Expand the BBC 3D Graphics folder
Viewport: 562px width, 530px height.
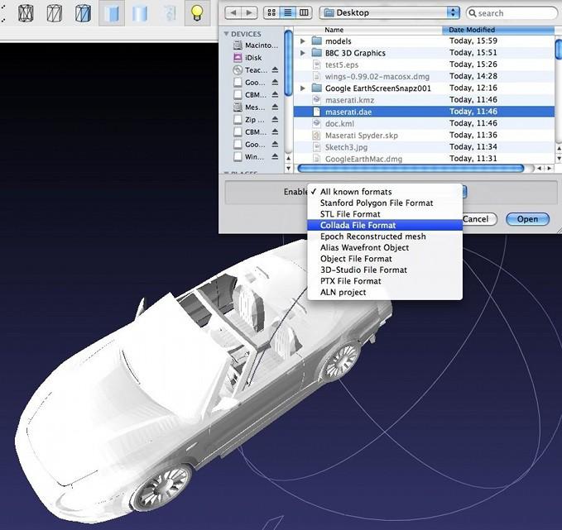tap(302, 53)
